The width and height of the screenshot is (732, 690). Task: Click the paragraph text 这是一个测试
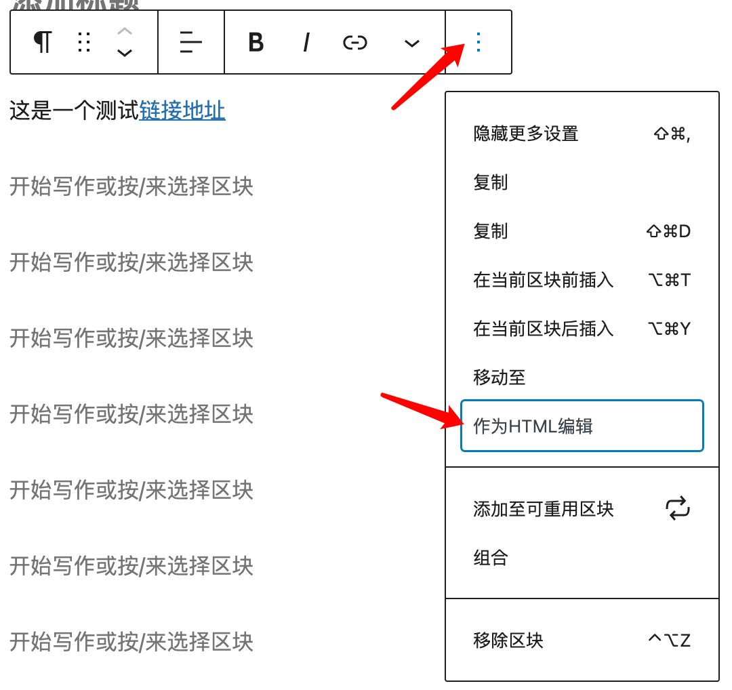point(75,110)
